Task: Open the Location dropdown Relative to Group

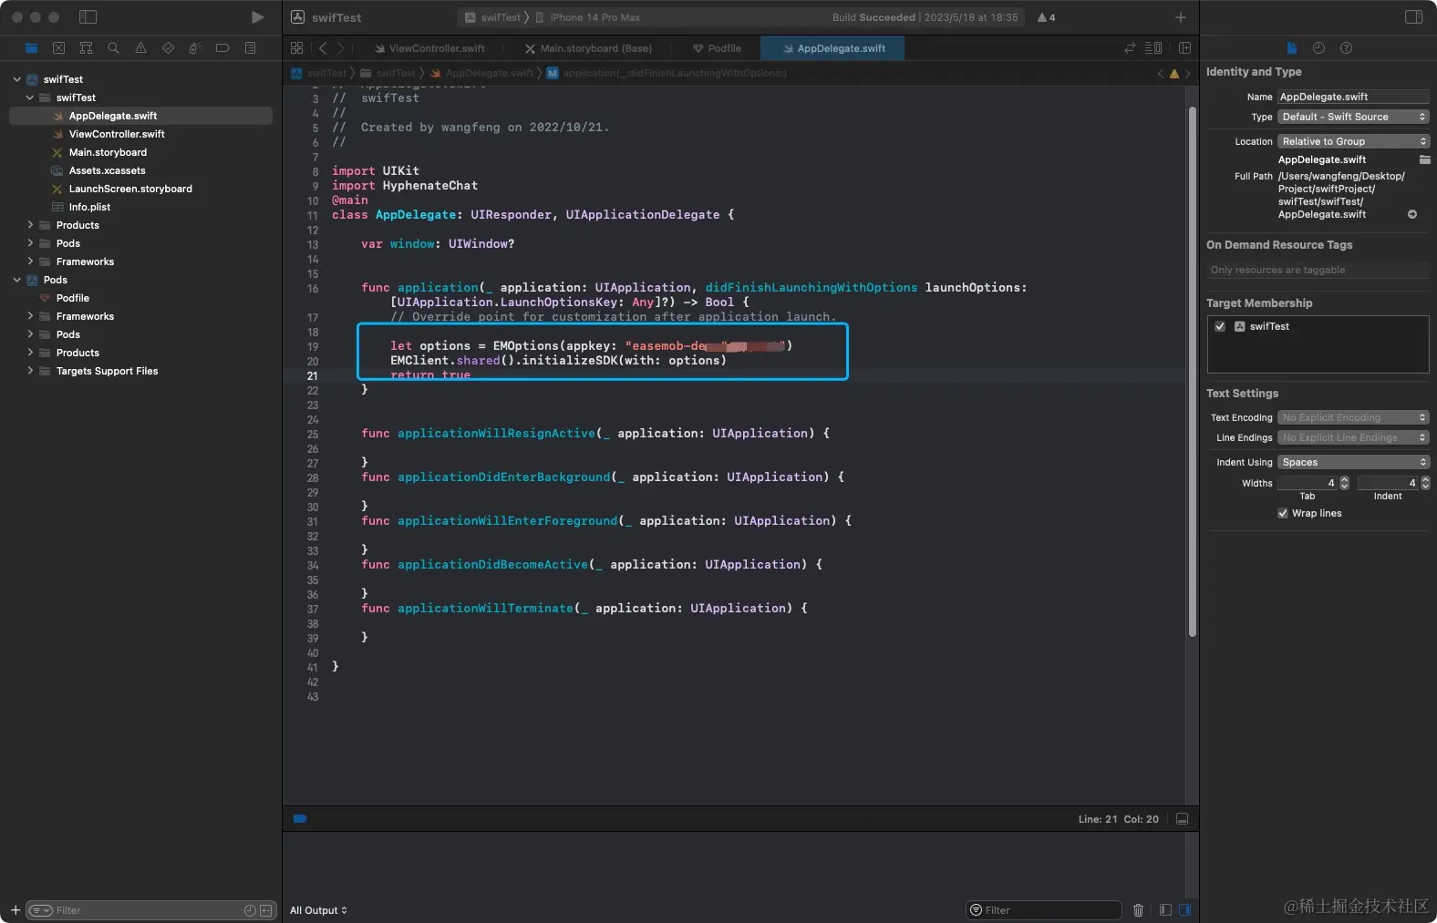Action: (1353, 141)
